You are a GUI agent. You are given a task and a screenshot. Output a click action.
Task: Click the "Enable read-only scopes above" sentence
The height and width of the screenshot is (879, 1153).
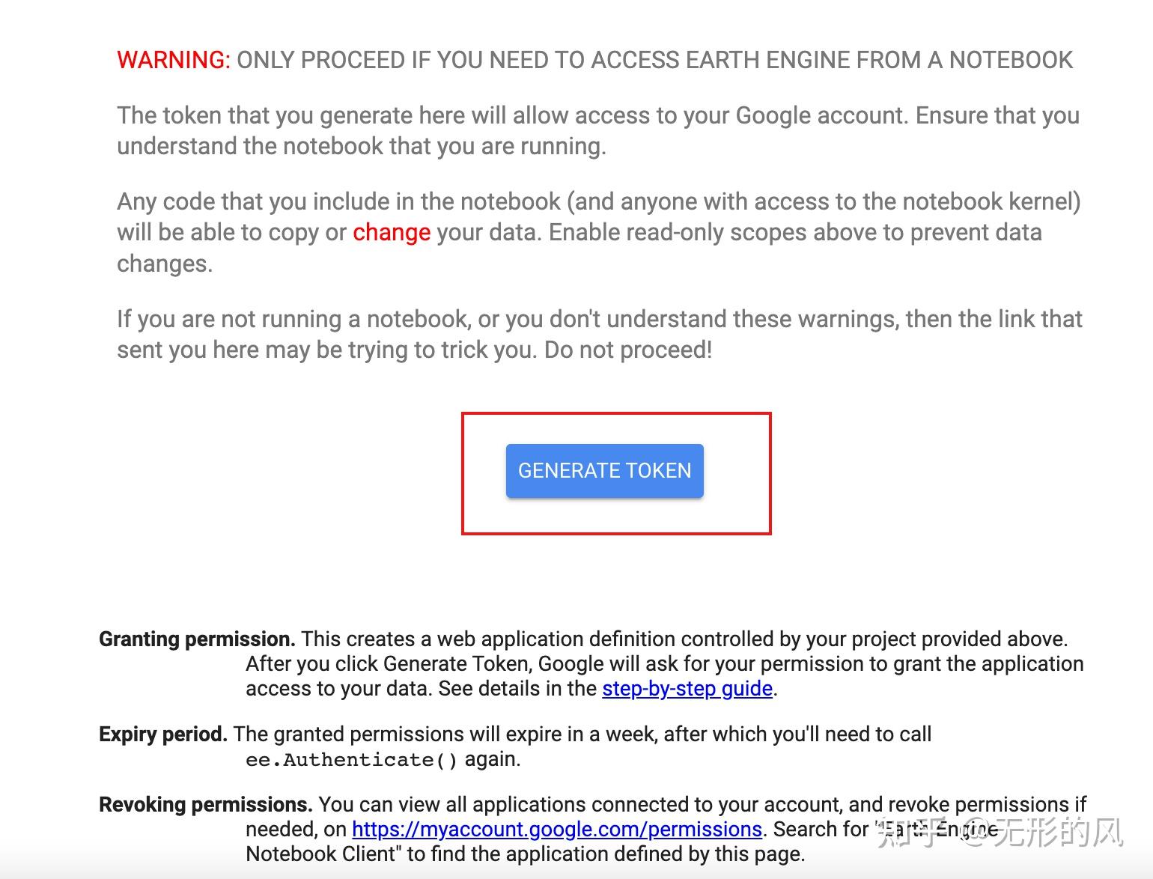click(x=795, y=232)
